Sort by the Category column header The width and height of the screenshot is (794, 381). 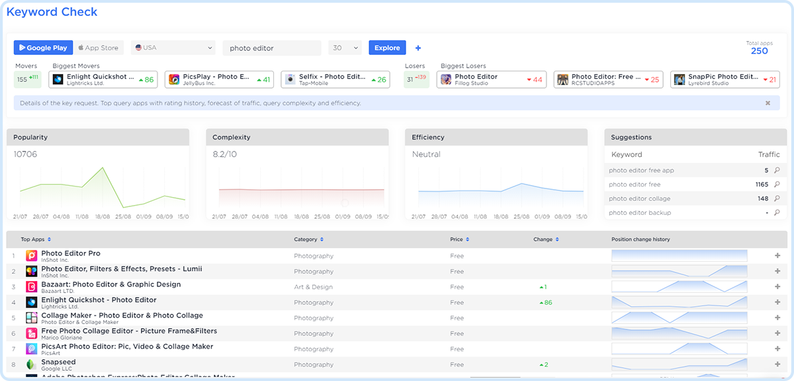(x=308, y=239)
